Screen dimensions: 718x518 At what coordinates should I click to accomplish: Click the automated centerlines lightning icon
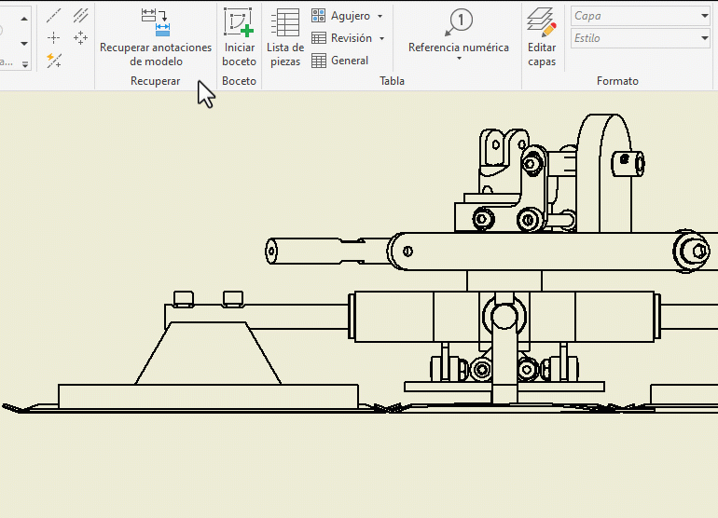pos(54,61)
